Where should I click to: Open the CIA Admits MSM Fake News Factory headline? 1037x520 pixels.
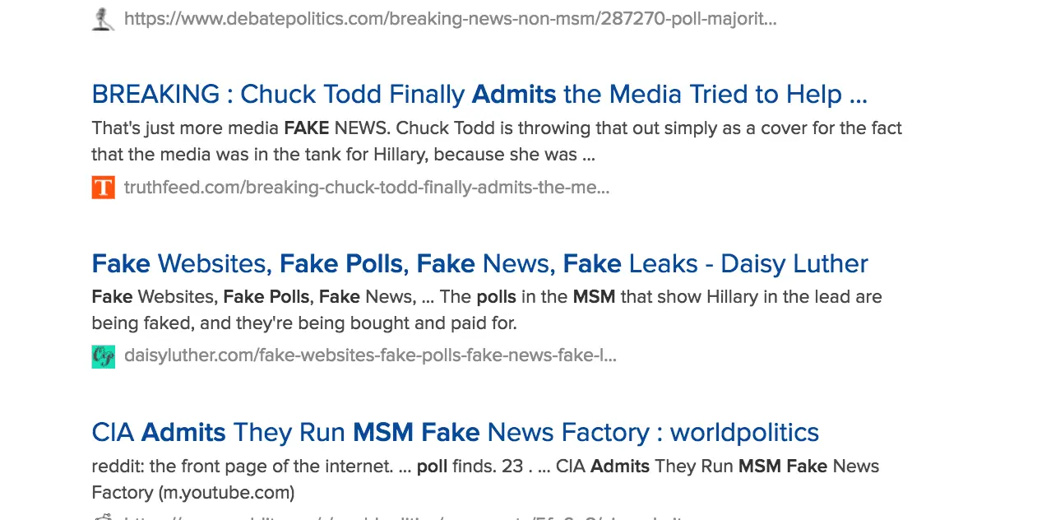pos(455,433)
